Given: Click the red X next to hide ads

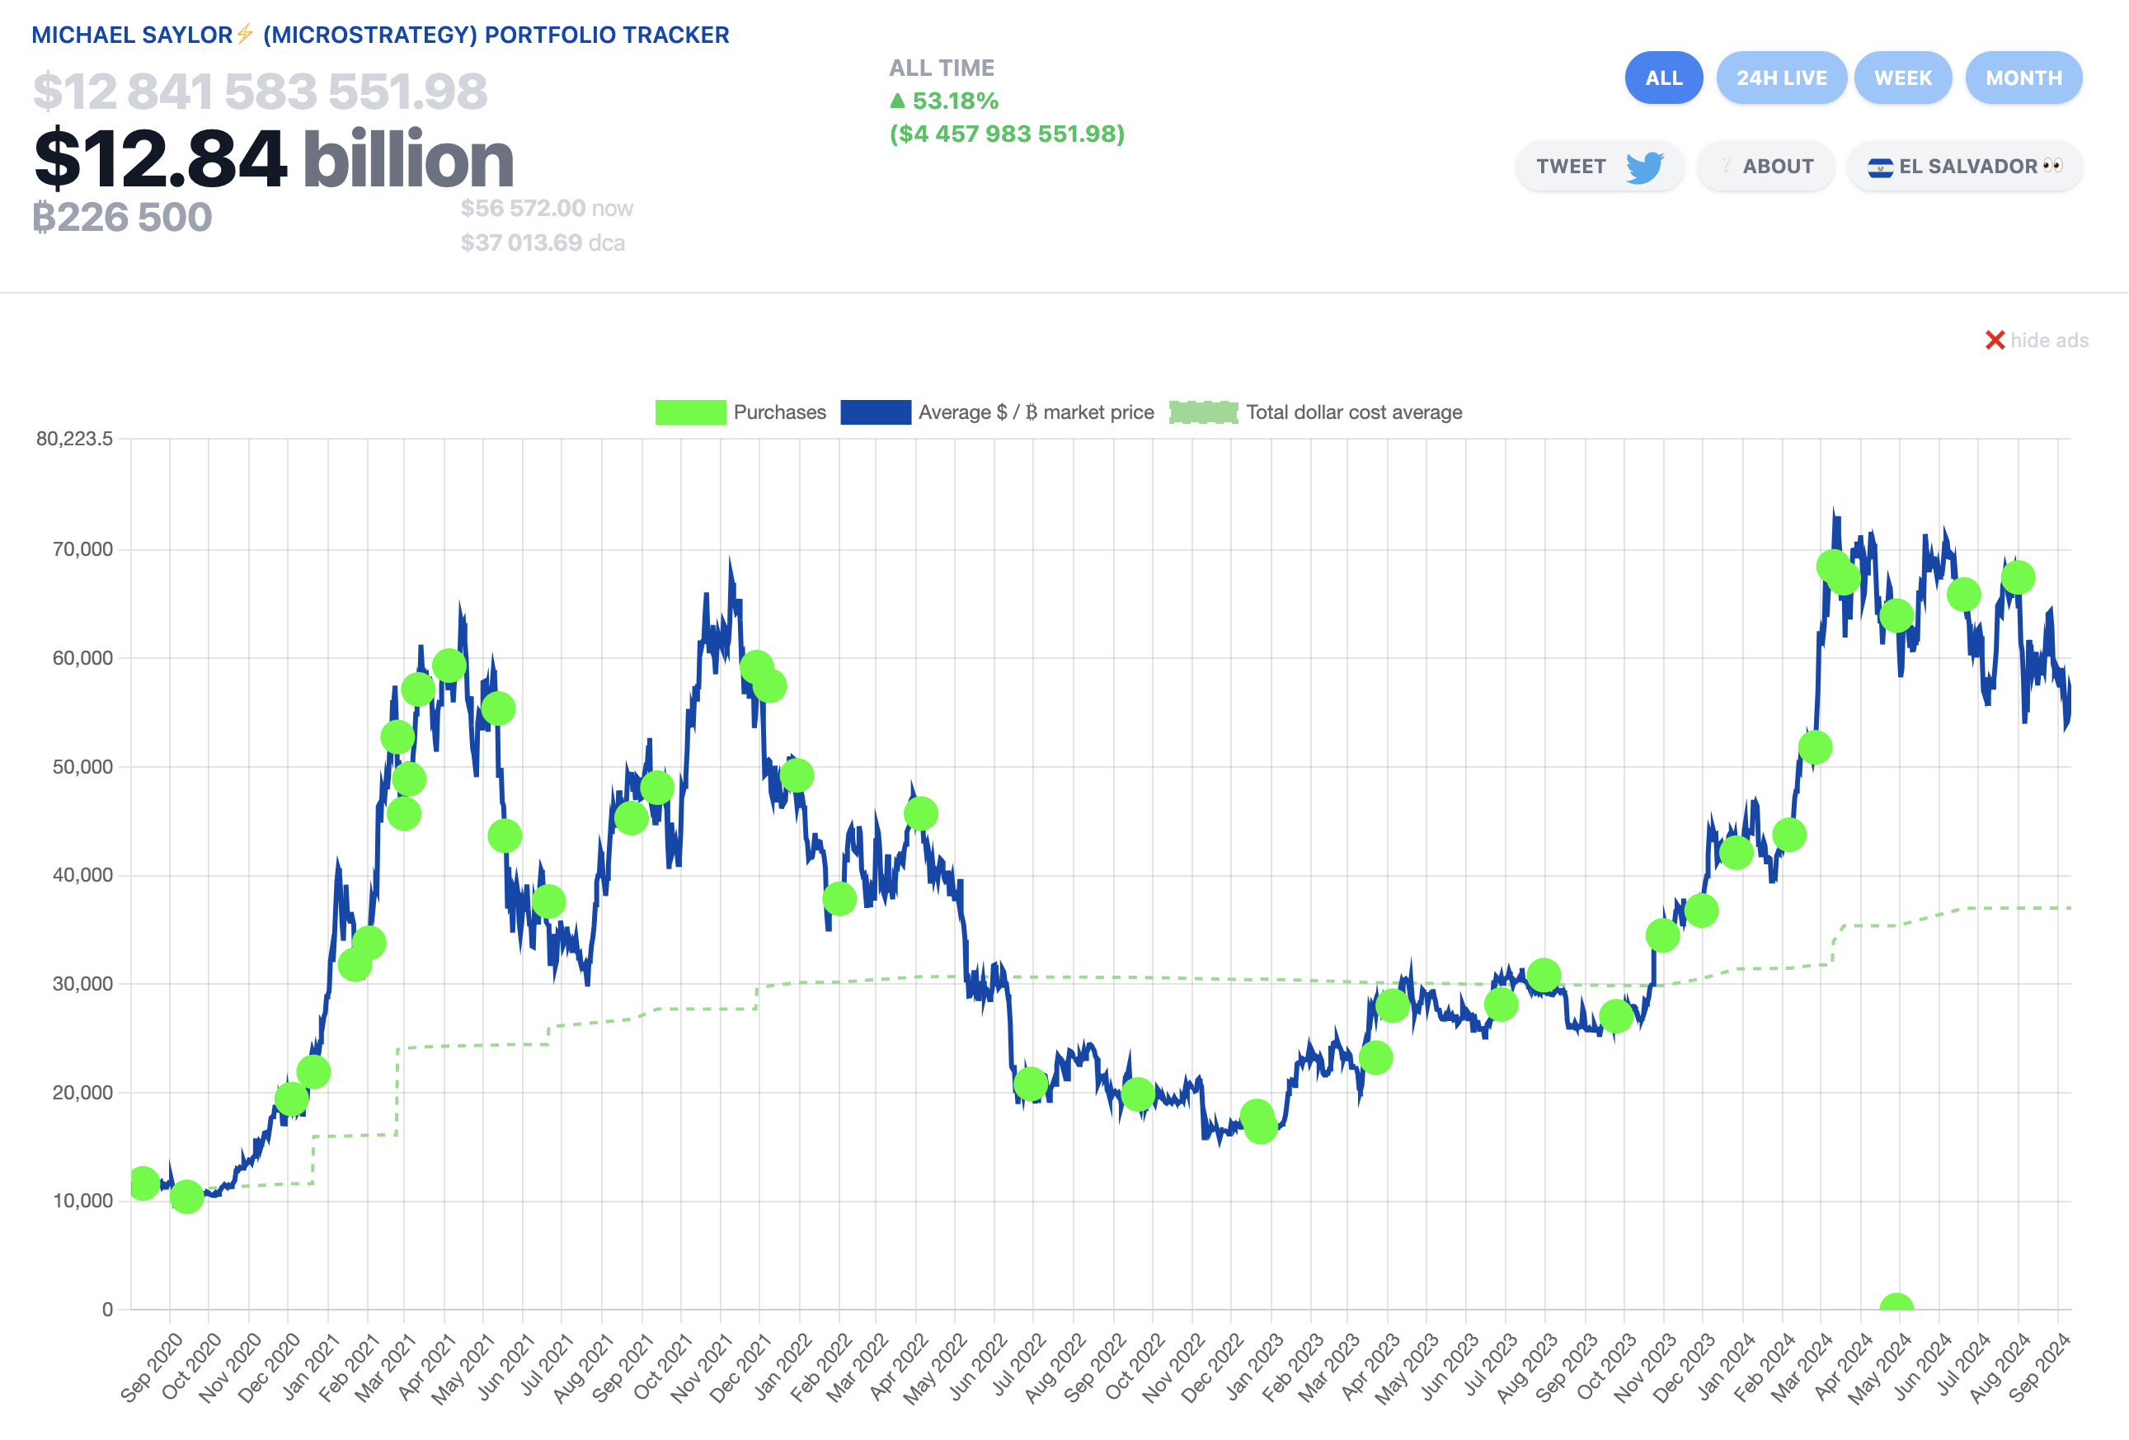Looking at the screenshot, I should (1995, 340).
